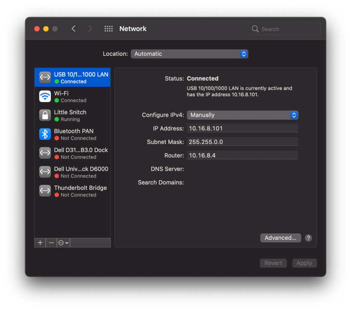Click the IP Address field 10.16.8.101
The height and width of the screenshot is (310, 351).
(243, 128)
